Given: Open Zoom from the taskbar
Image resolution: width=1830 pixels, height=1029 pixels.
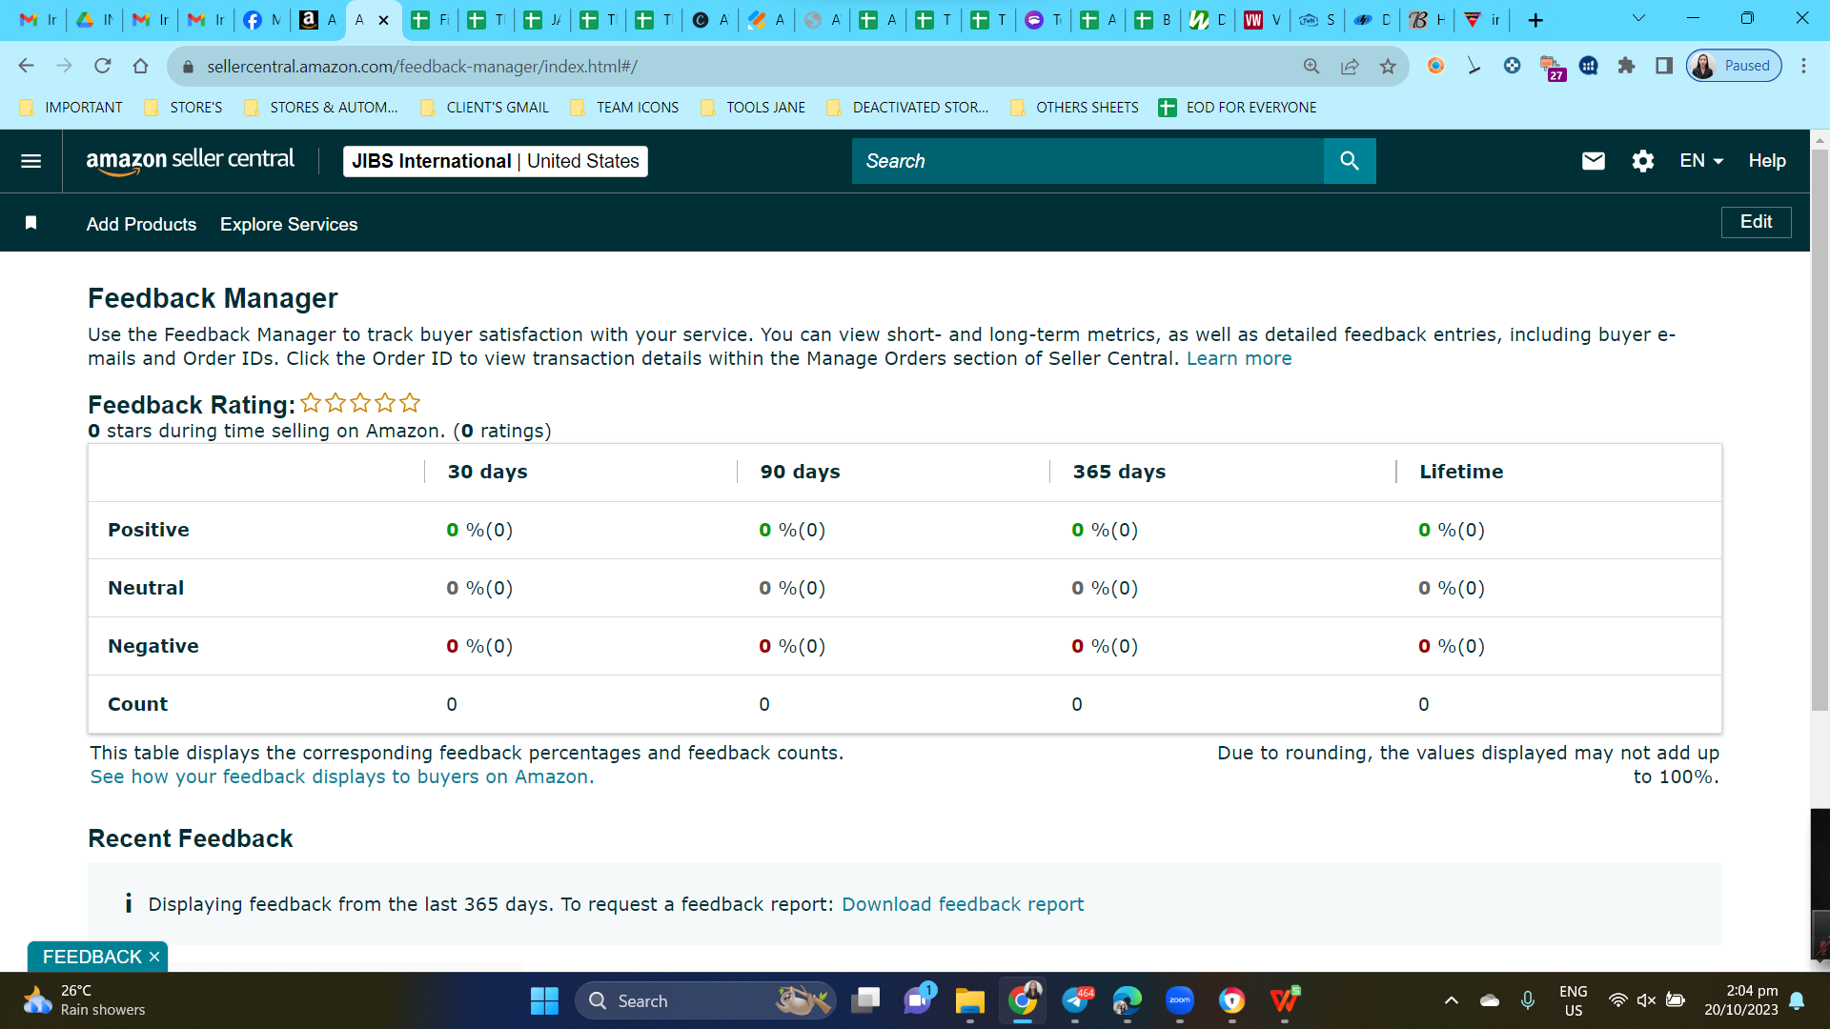Looking at the screenshot, I should 1179,1000.
